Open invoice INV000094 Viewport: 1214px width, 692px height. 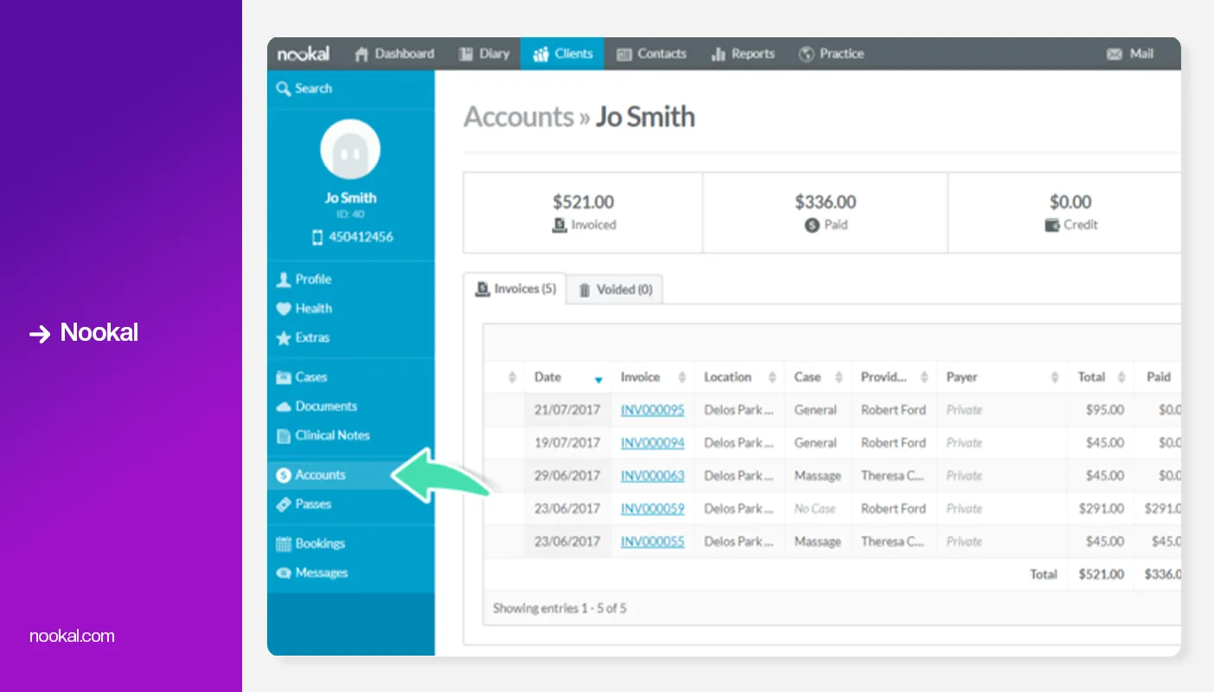tap(652, 443)
